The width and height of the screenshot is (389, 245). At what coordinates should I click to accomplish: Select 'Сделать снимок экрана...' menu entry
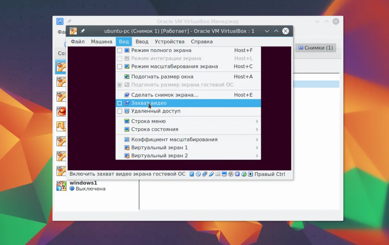click(x=164, y=95)
